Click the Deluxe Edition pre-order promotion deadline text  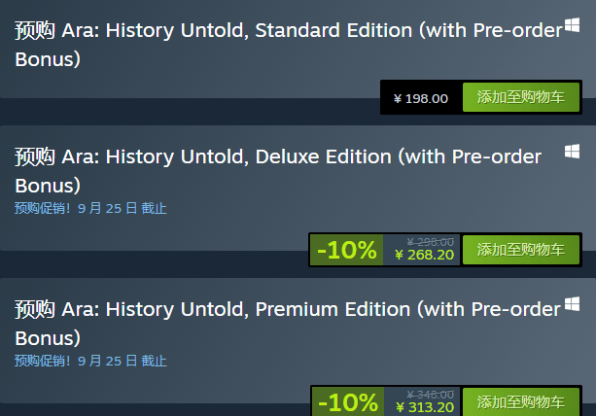[90, 208]
